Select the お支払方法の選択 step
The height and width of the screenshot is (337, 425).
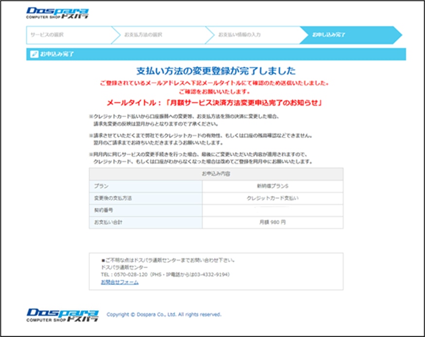click(143, 35)
